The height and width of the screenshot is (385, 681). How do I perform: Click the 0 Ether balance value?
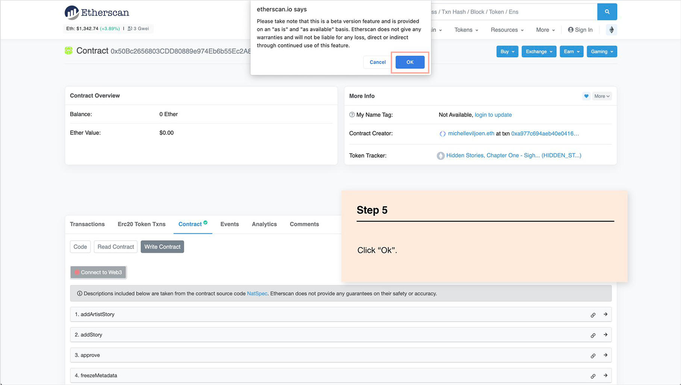point(168,114)
